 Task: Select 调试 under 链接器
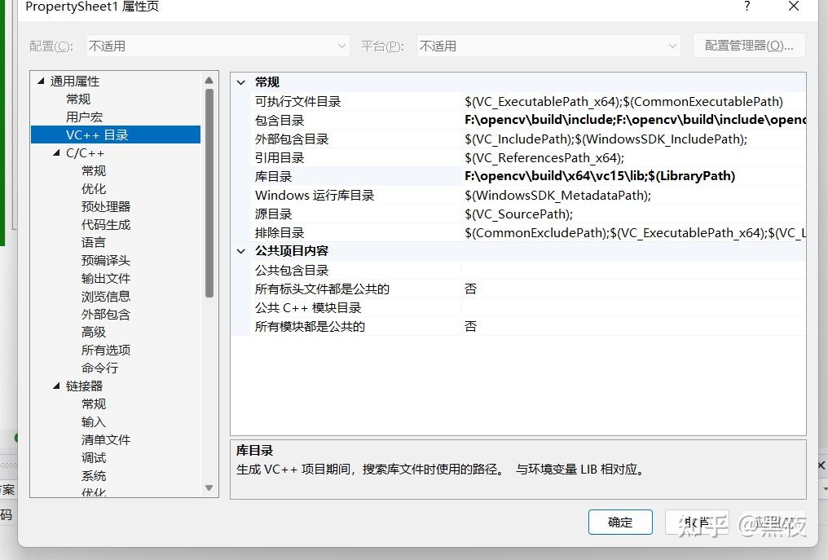point(93,457)
